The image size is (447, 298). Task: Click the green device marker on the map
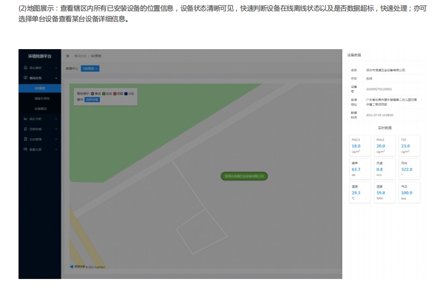[244, 176]
